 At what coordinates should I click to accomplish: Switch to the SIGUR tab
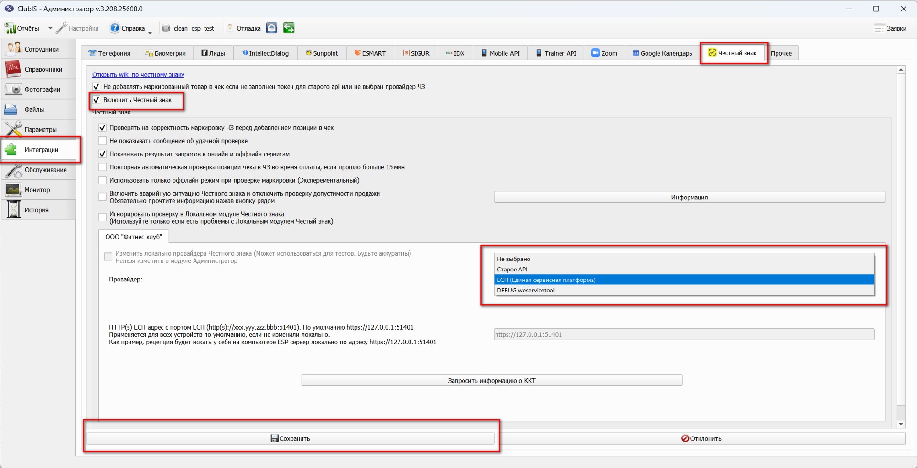coord(416,53)
